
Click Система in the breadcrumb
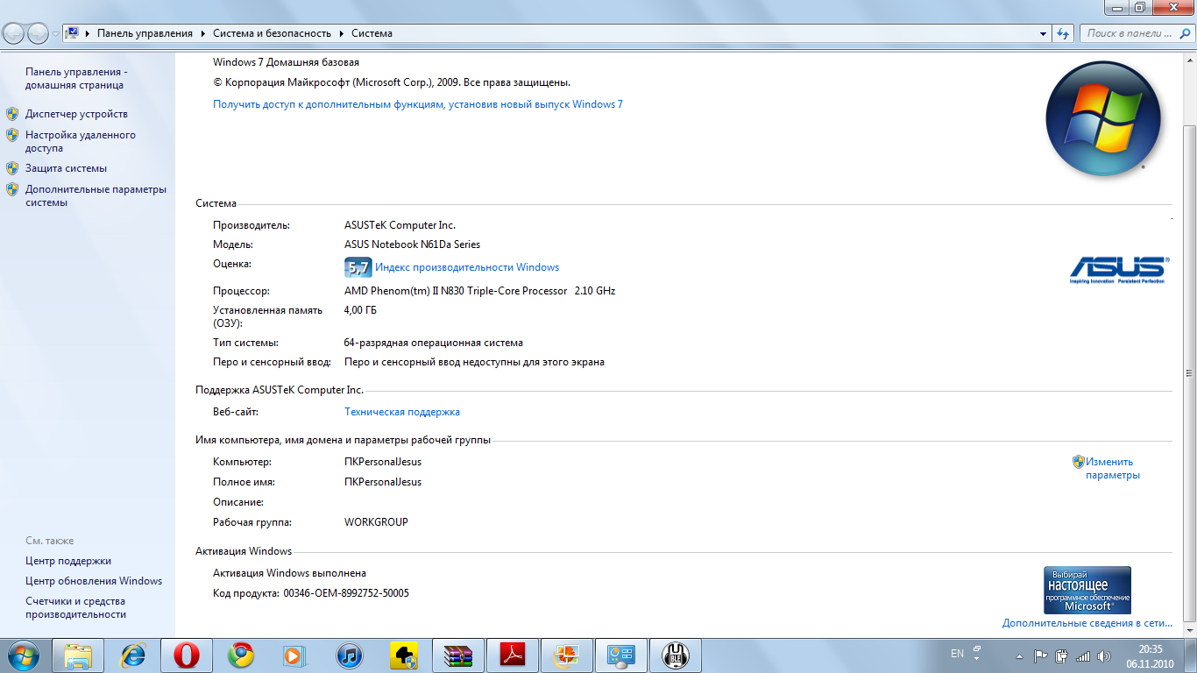click(372, 33)
